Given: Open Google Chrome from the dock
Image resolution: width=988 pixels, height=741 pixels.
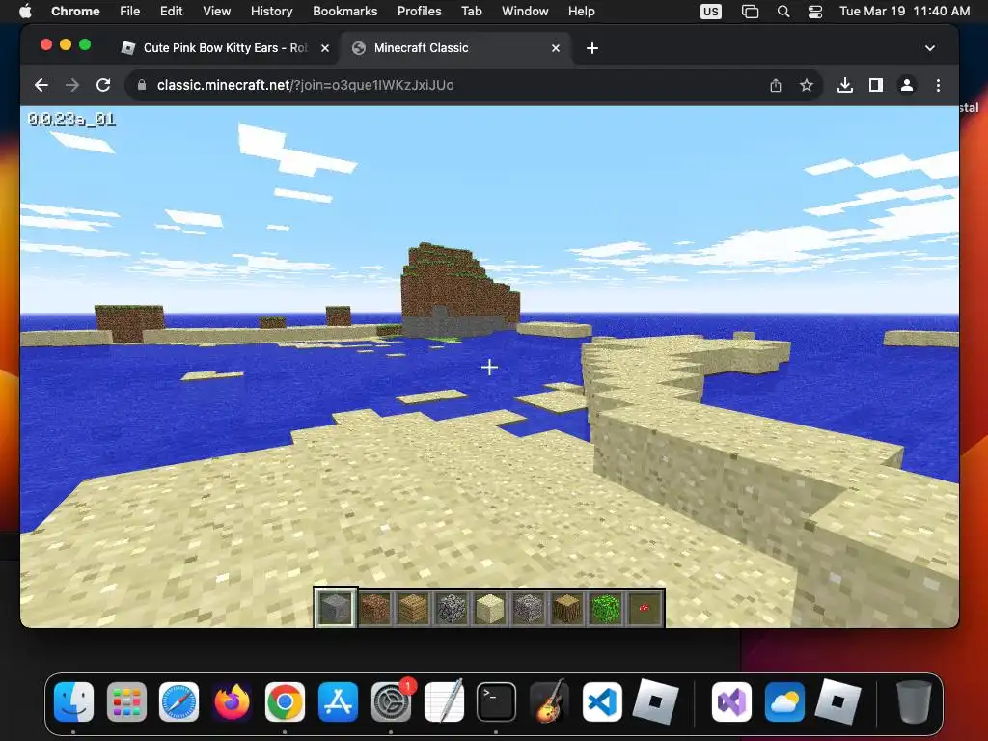Looking at the screenshot, I should coord(285,702).
